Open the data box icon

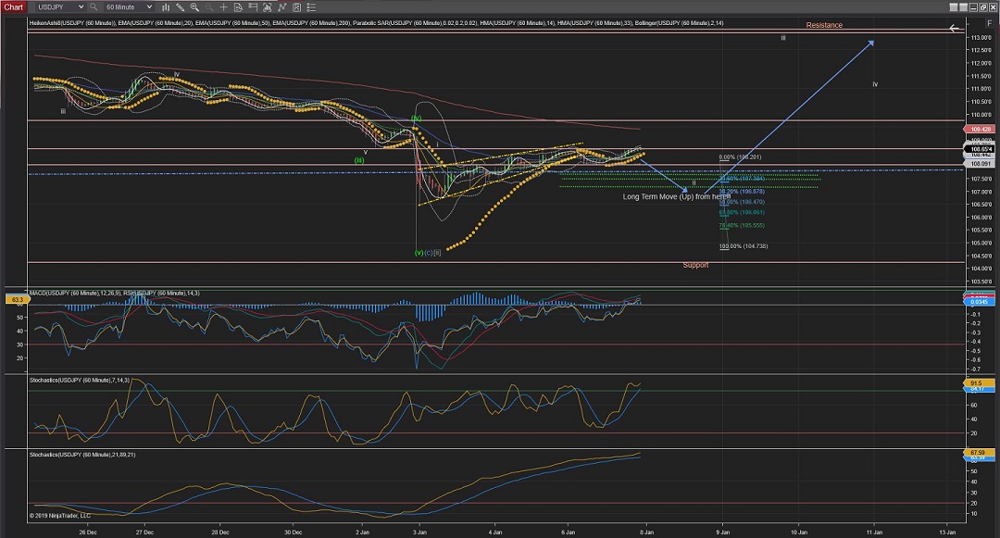coord(238,6)
